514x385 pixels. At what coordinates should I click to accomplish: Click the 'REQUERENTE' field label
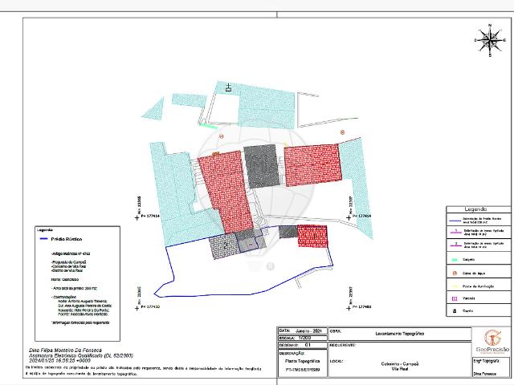(x=343, y=346)
